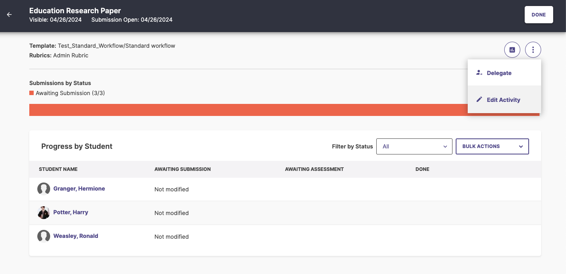The width and height of the screenshot is (566, 274).
Task: Open the Filter by Status dropdown
Action: (414, 146)
